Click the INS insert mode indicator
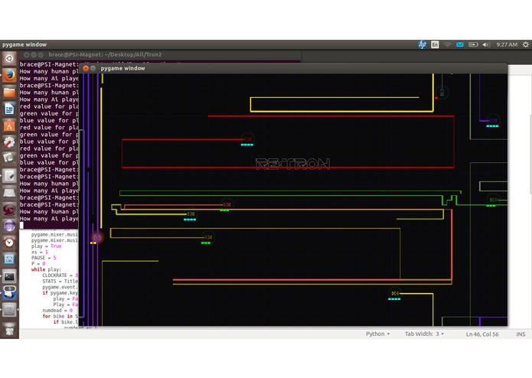The image size is (532, 378). pyautogui.click(x=521, y=334)
